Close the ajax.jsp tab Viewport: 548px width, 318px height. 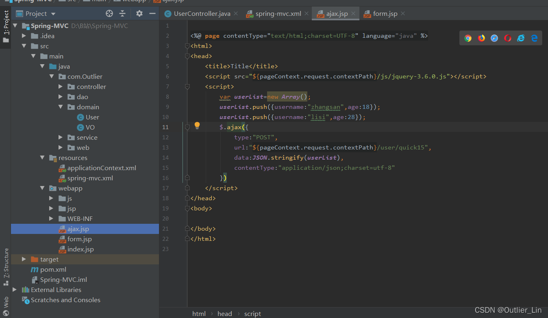point(353,14)
